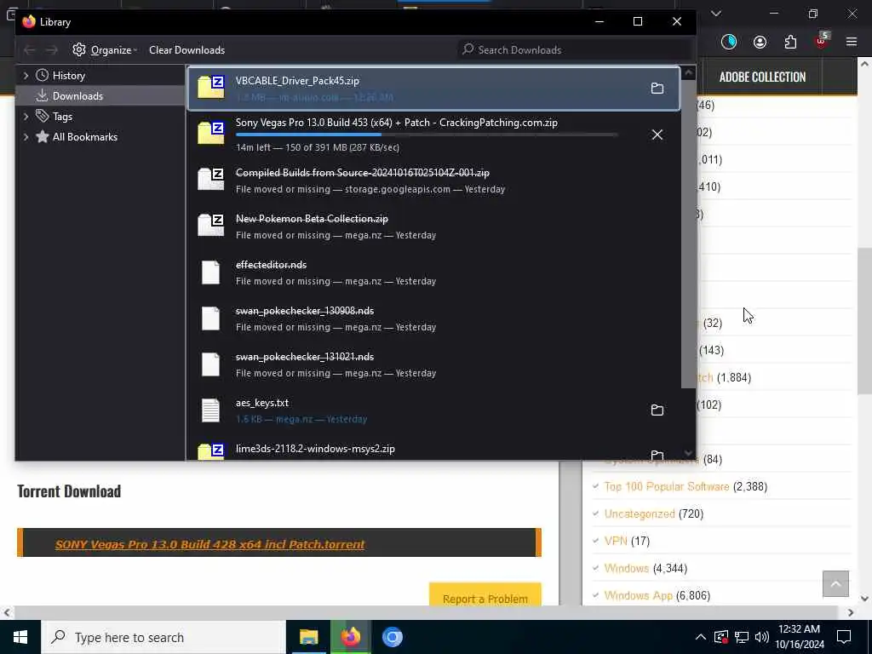Viewport: 872px width, 654px height.
Task: Open notification center icon
Action: pyautogui.click(x=844, y=637)
